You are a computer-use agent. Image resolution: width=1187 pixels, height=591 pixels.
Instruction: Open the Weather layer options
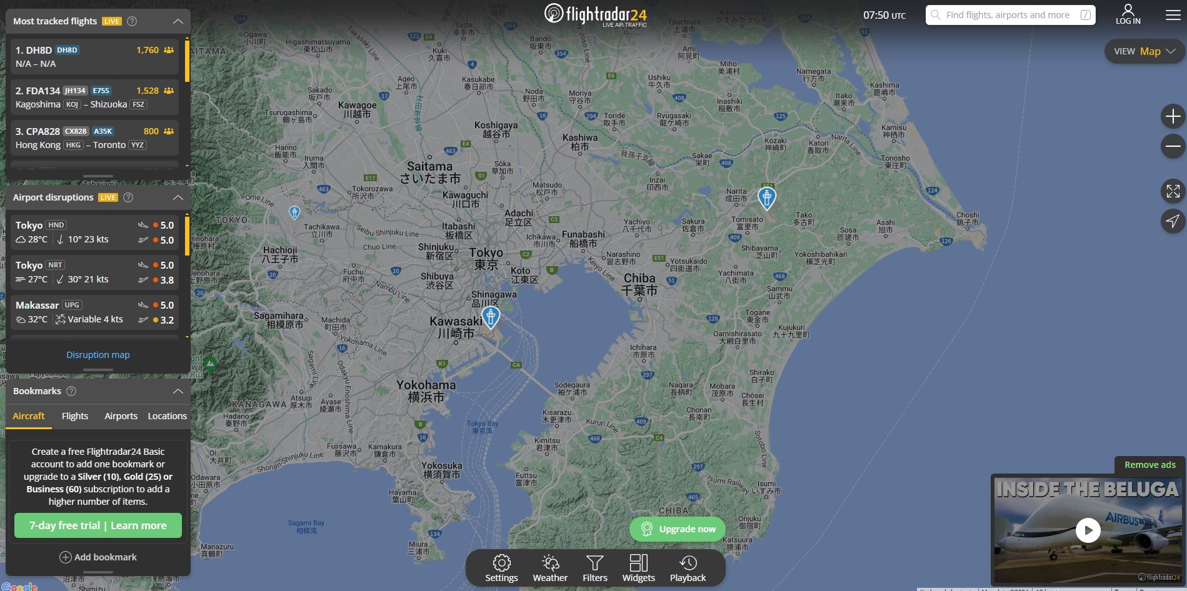(x=550, y=569)
